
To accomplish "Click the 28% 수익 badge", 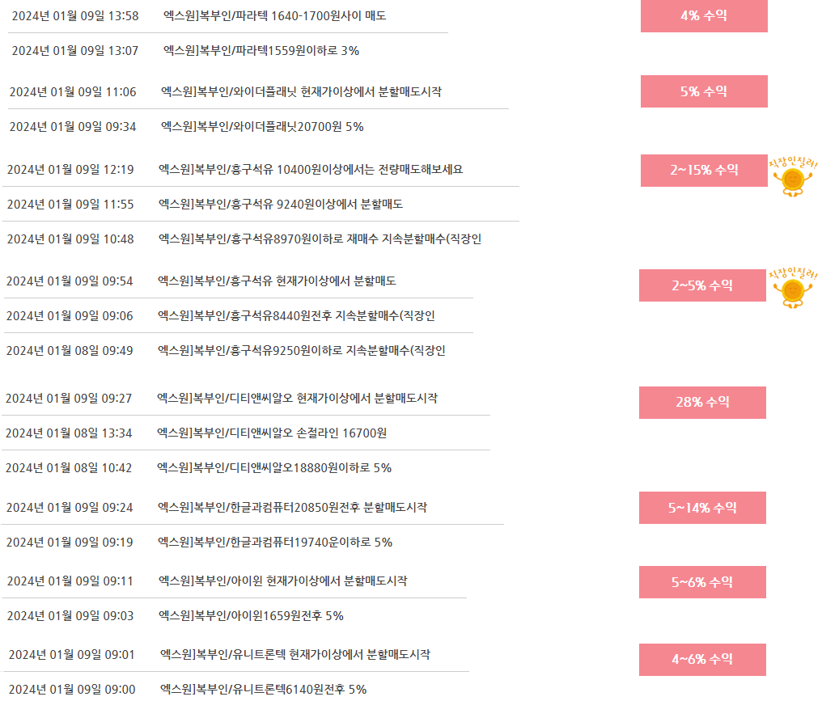I will [x=702, y=403].
